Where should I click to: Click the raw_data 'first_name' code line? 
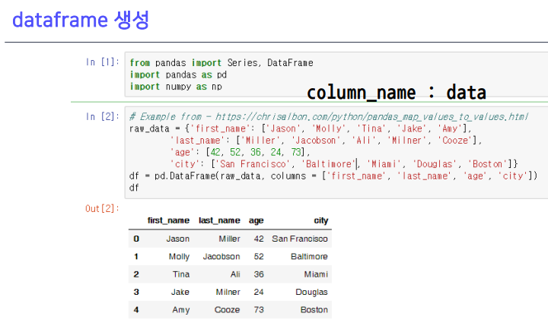point(300,128)
